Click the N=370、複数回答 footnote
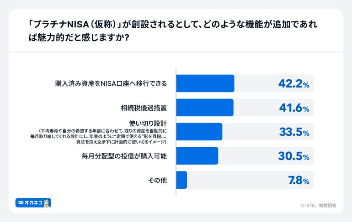Screen dimensions: 352x222 (318, 206)
